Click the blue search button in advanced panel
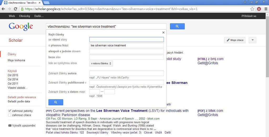 point(56,102)
